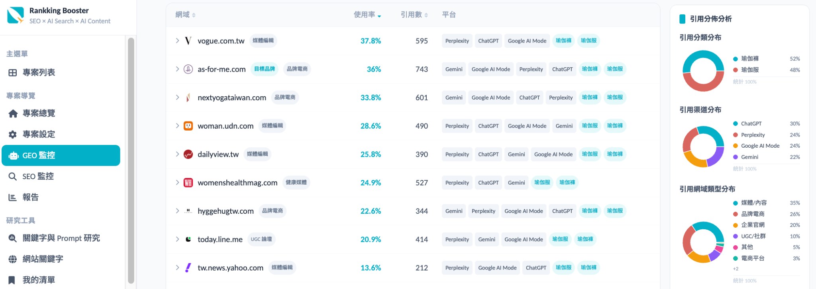
Task: Click the Google AI Mode tag on tw.news.yahoo.com
Action: tap(497, 268)
